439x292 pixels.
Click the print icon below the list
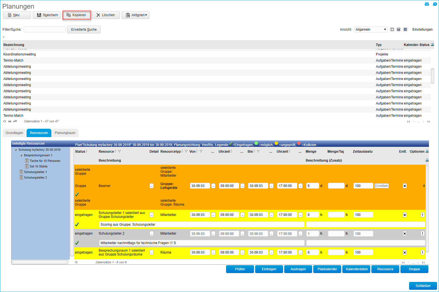pos(10,121)
